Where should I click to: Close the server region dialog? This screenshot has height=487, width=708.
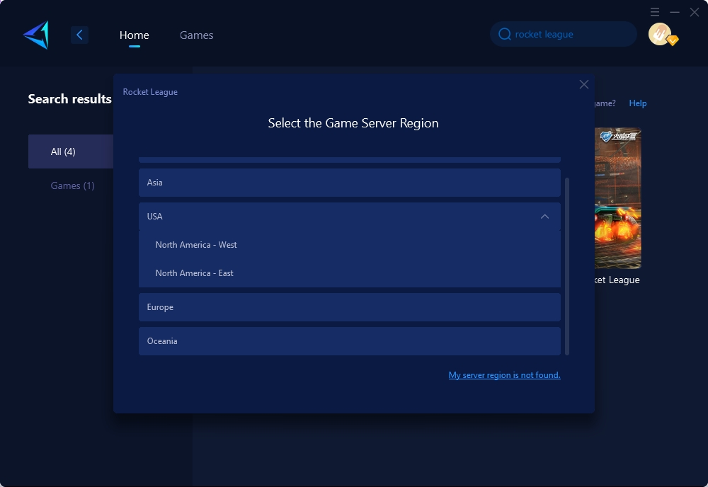click(x=584, y=84)
